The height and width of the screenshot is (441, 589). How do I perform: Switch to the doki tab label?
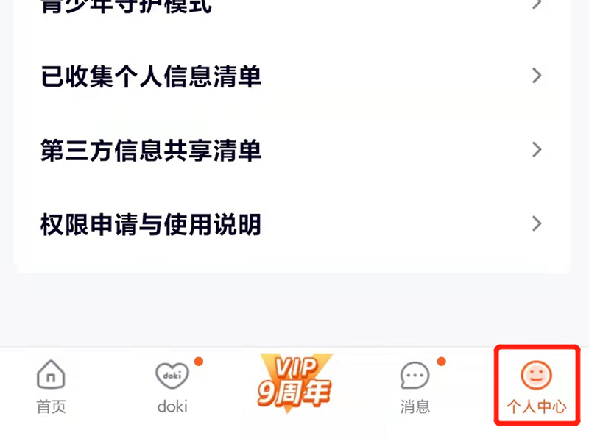tap(172, 406)
